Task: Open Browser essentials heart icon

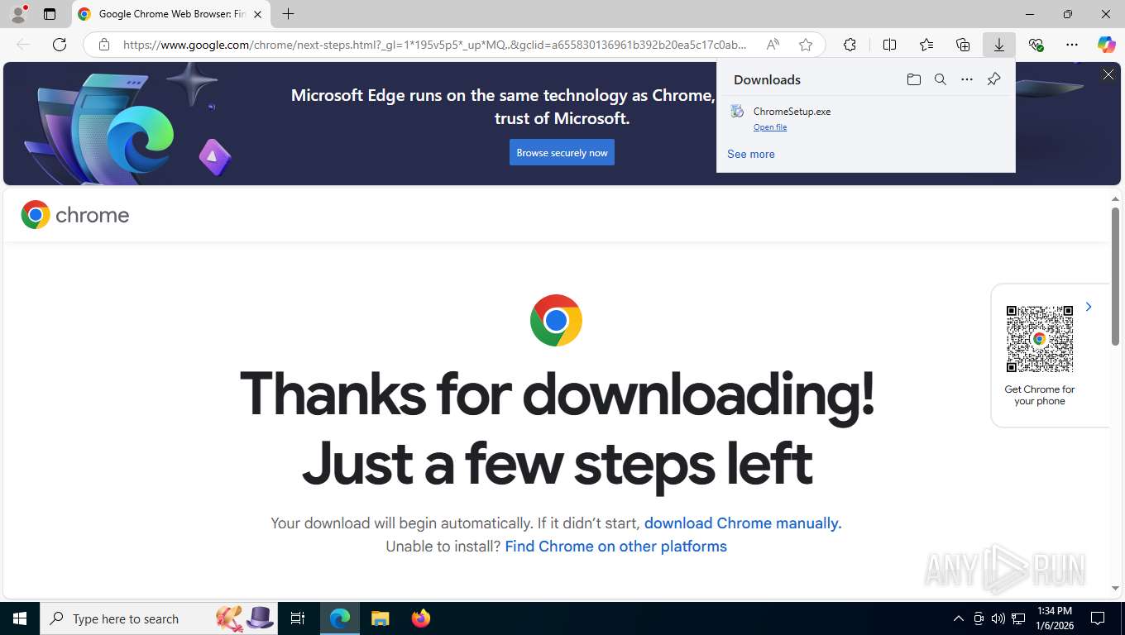Action: coord(1036,45)
